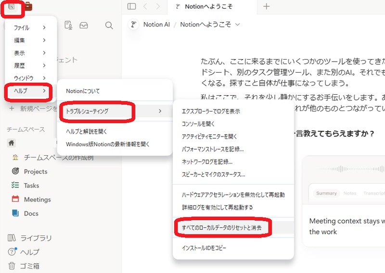
Task: Open the Docs sidebar page
Action: point(31,213)
